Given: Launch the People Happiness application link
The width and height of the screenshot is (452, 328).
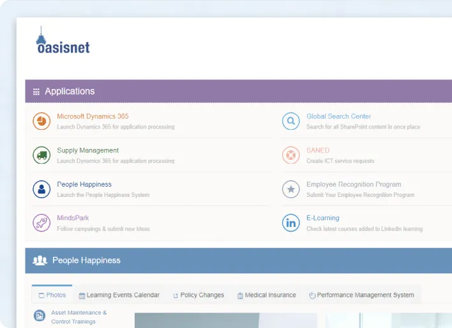Looking at the screenshot, I should pos(84,184).
